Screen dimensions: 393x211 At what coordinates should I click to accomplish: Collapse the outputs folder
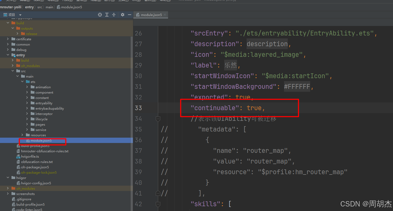[x=13, y=28]
